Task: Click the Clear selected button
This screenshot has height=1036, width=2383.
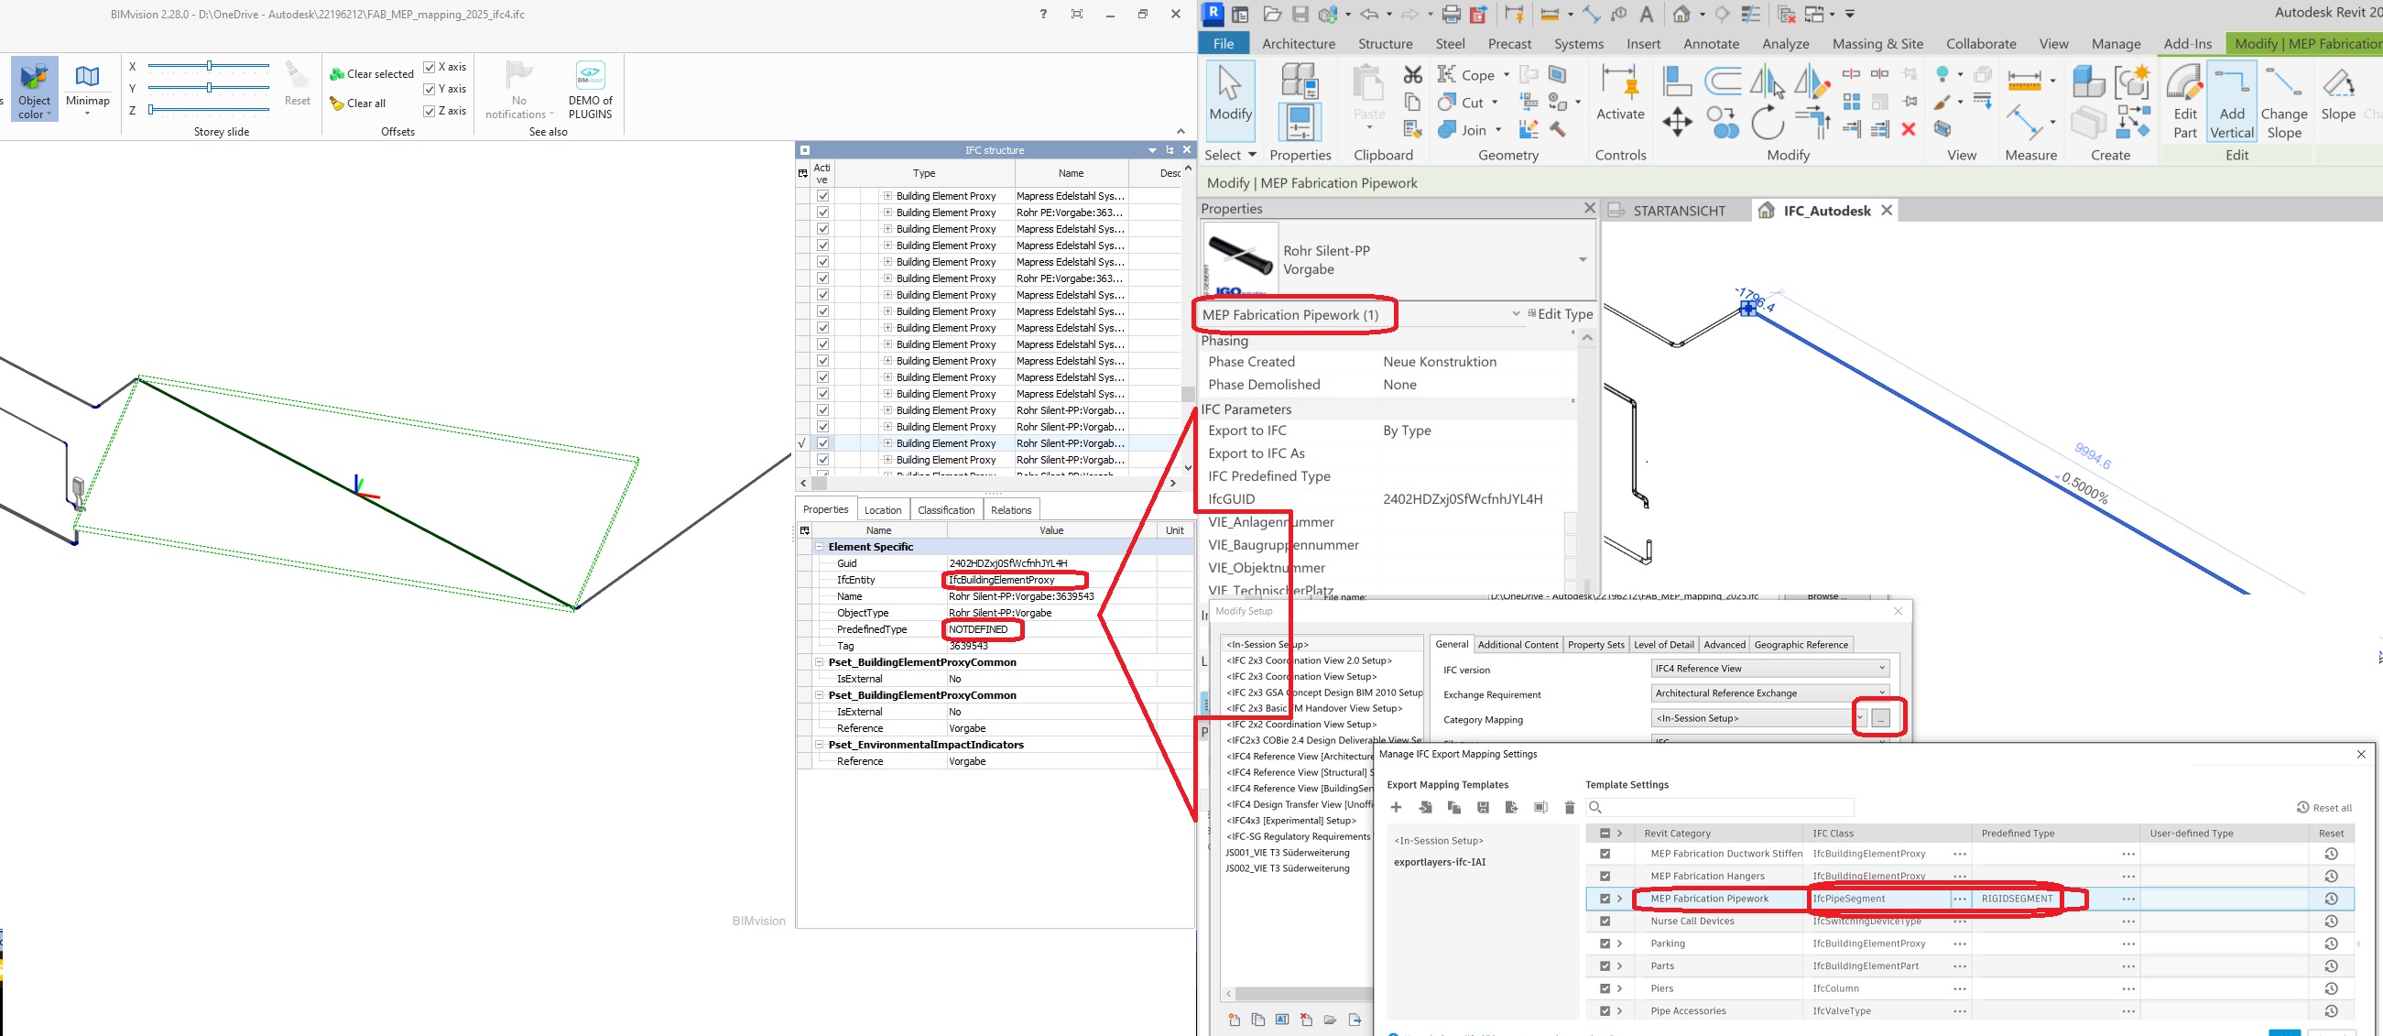Action: [372, 74]
